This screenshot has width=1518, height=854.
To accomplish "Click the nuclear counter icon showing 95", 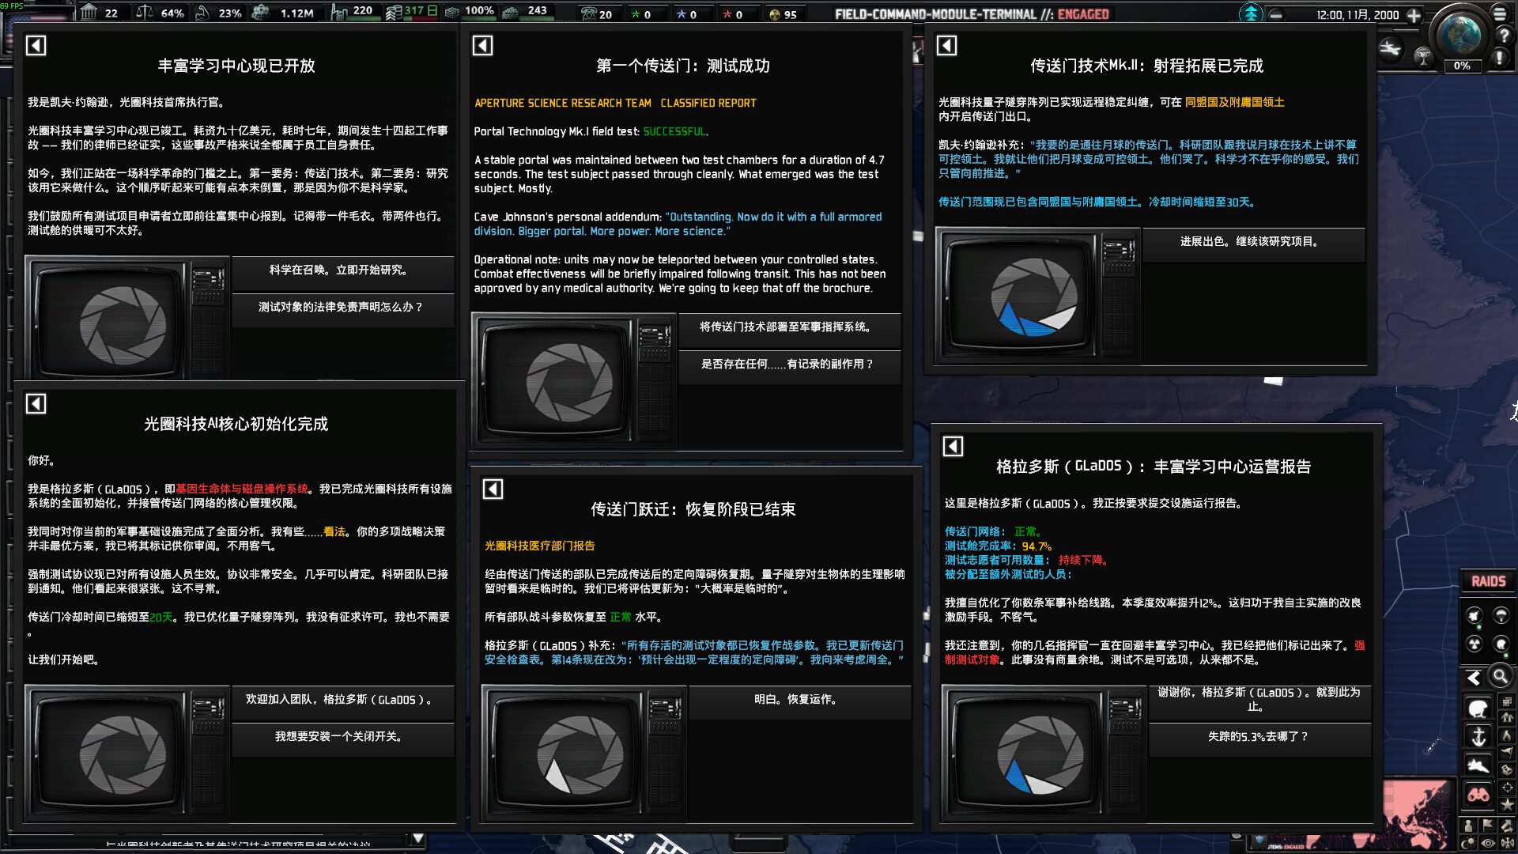I will 775,14.
